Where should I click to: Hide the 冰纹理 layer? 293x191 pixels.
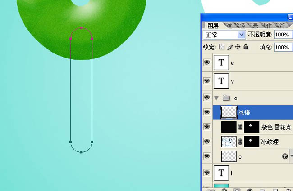(207, 142)
